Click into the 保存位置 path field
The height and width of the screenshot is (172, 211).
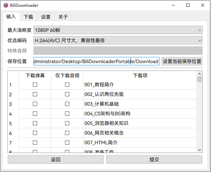point(96,62)
